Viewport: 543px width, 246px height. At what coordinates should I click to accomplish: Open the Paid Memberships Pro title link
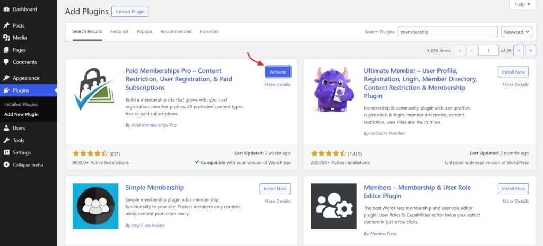(x=179, y=79)
